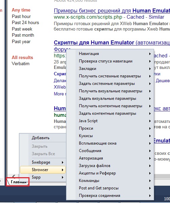Filter results by Past 24 hours
Image resolution: width=170 pixels, height=203 pixels.
[25, 23]
